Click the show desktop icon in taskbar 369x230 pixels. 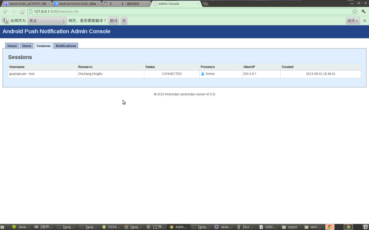coord(3,227)
